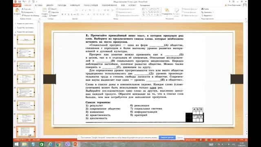Find text with Найти

point(205,9)
